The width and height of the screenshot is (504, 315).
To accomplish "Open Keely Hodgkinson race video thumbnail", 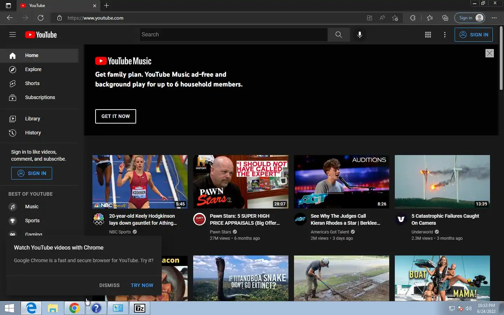I will tap(140, 182).
